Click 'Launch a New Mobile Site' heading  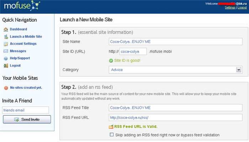coord(86,20)
